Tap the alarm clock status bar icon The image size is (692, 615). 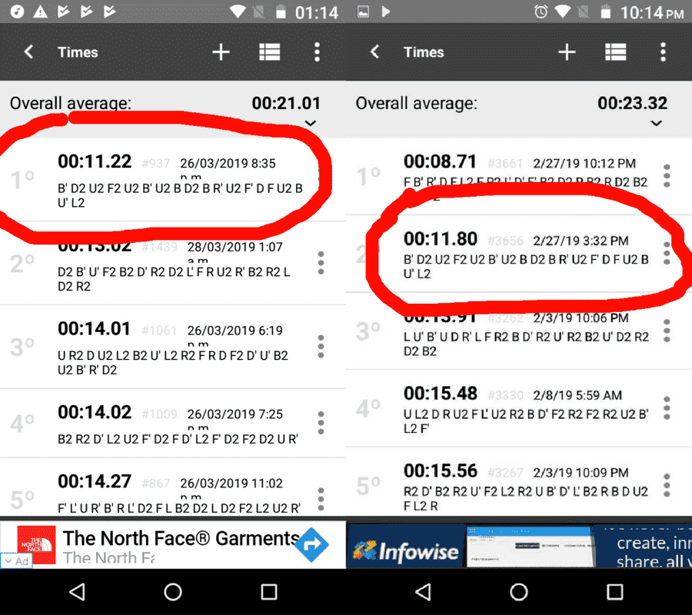[x=541, y=12]
